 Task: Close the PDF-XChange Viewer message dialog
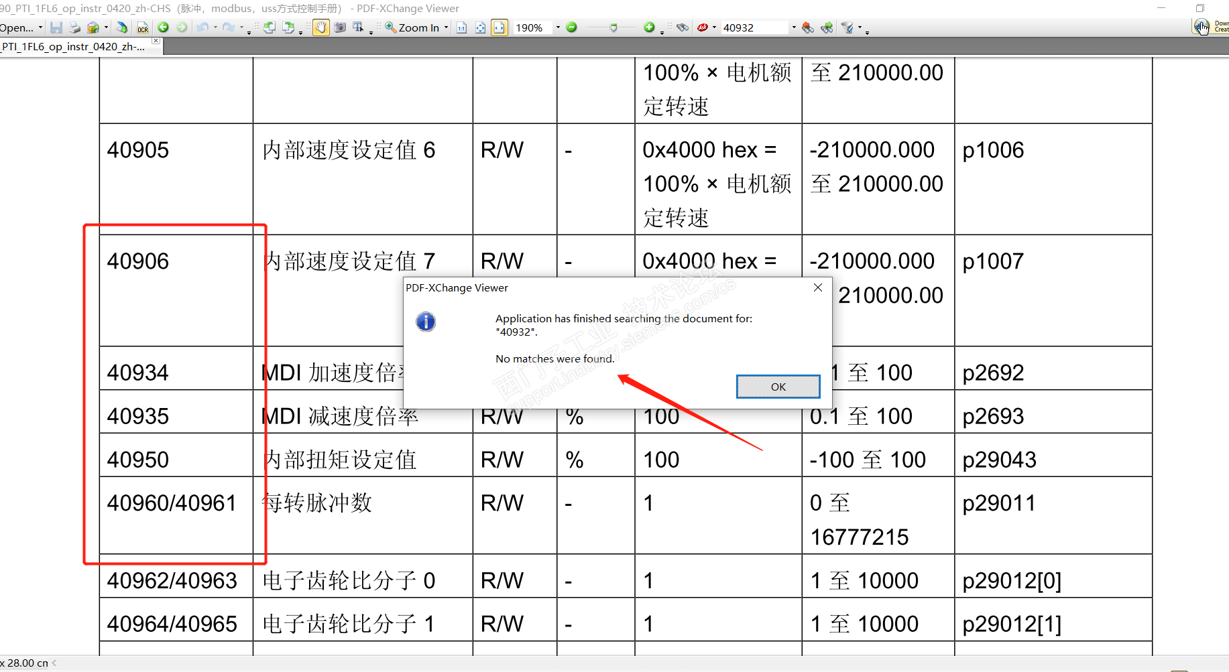click(x=817, y=287)
